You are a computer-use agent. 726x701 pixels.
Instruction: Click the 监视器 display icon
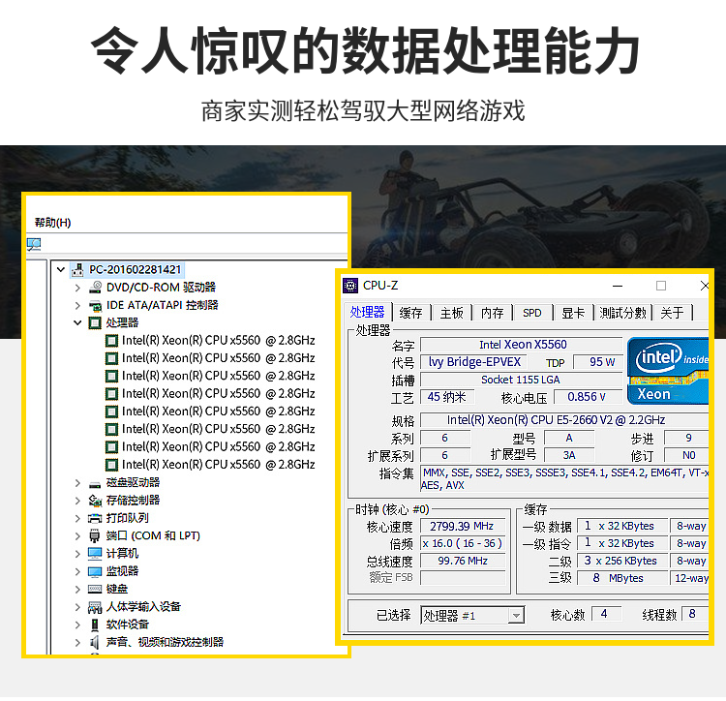[95, 572]
